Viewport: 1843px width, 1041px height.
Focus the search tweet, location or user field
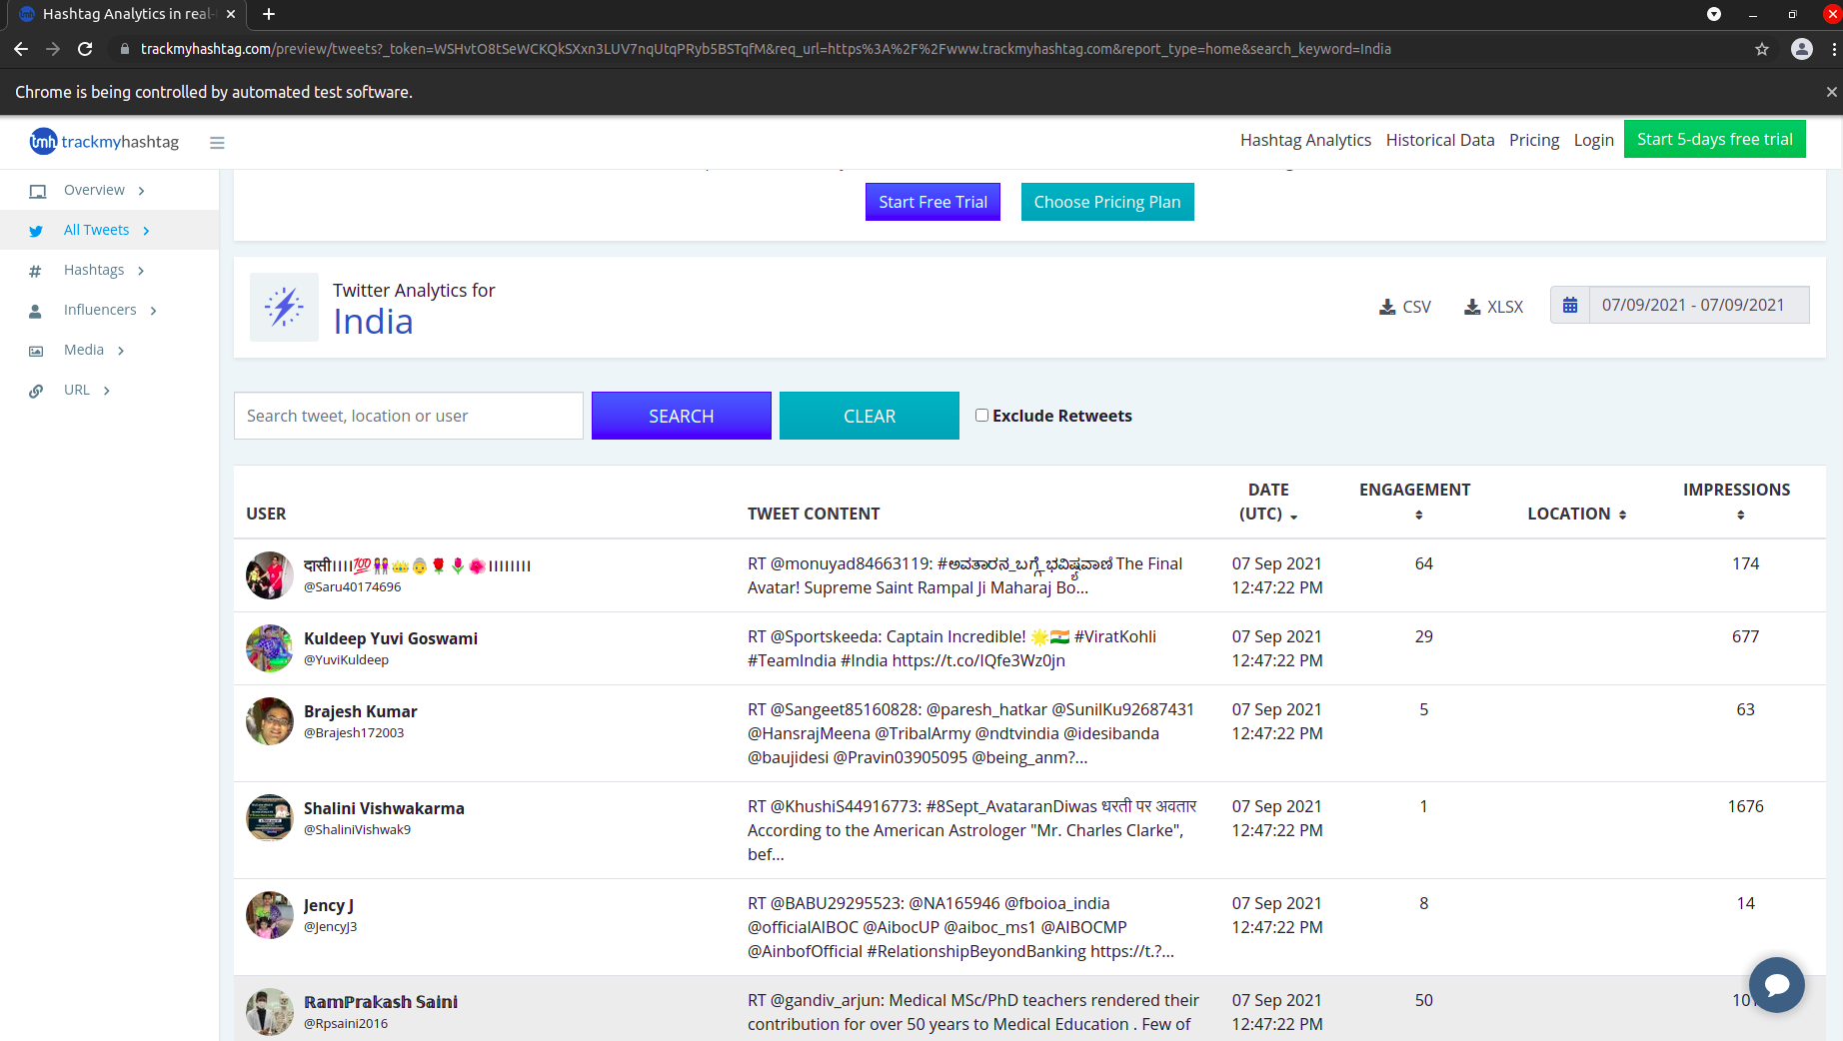[x=409, y=416]
